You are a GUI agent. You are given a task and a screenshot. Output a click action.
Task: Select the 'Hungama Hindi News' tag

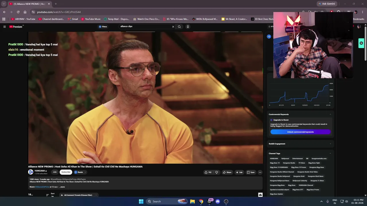[x=316, y=176]
